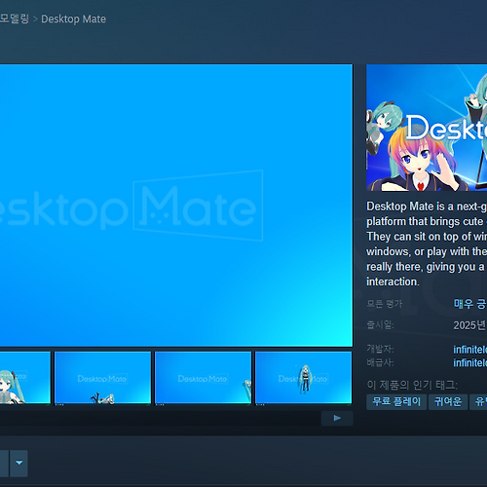Click the Desktop Mate breadcrumb link

tap(73, 19)
